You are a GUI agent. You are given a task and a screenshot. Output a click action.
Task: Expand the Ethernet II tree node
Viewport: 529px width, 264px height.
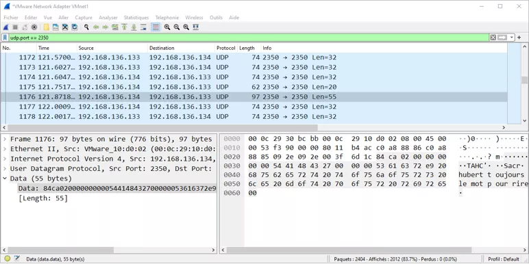(5, 149)
